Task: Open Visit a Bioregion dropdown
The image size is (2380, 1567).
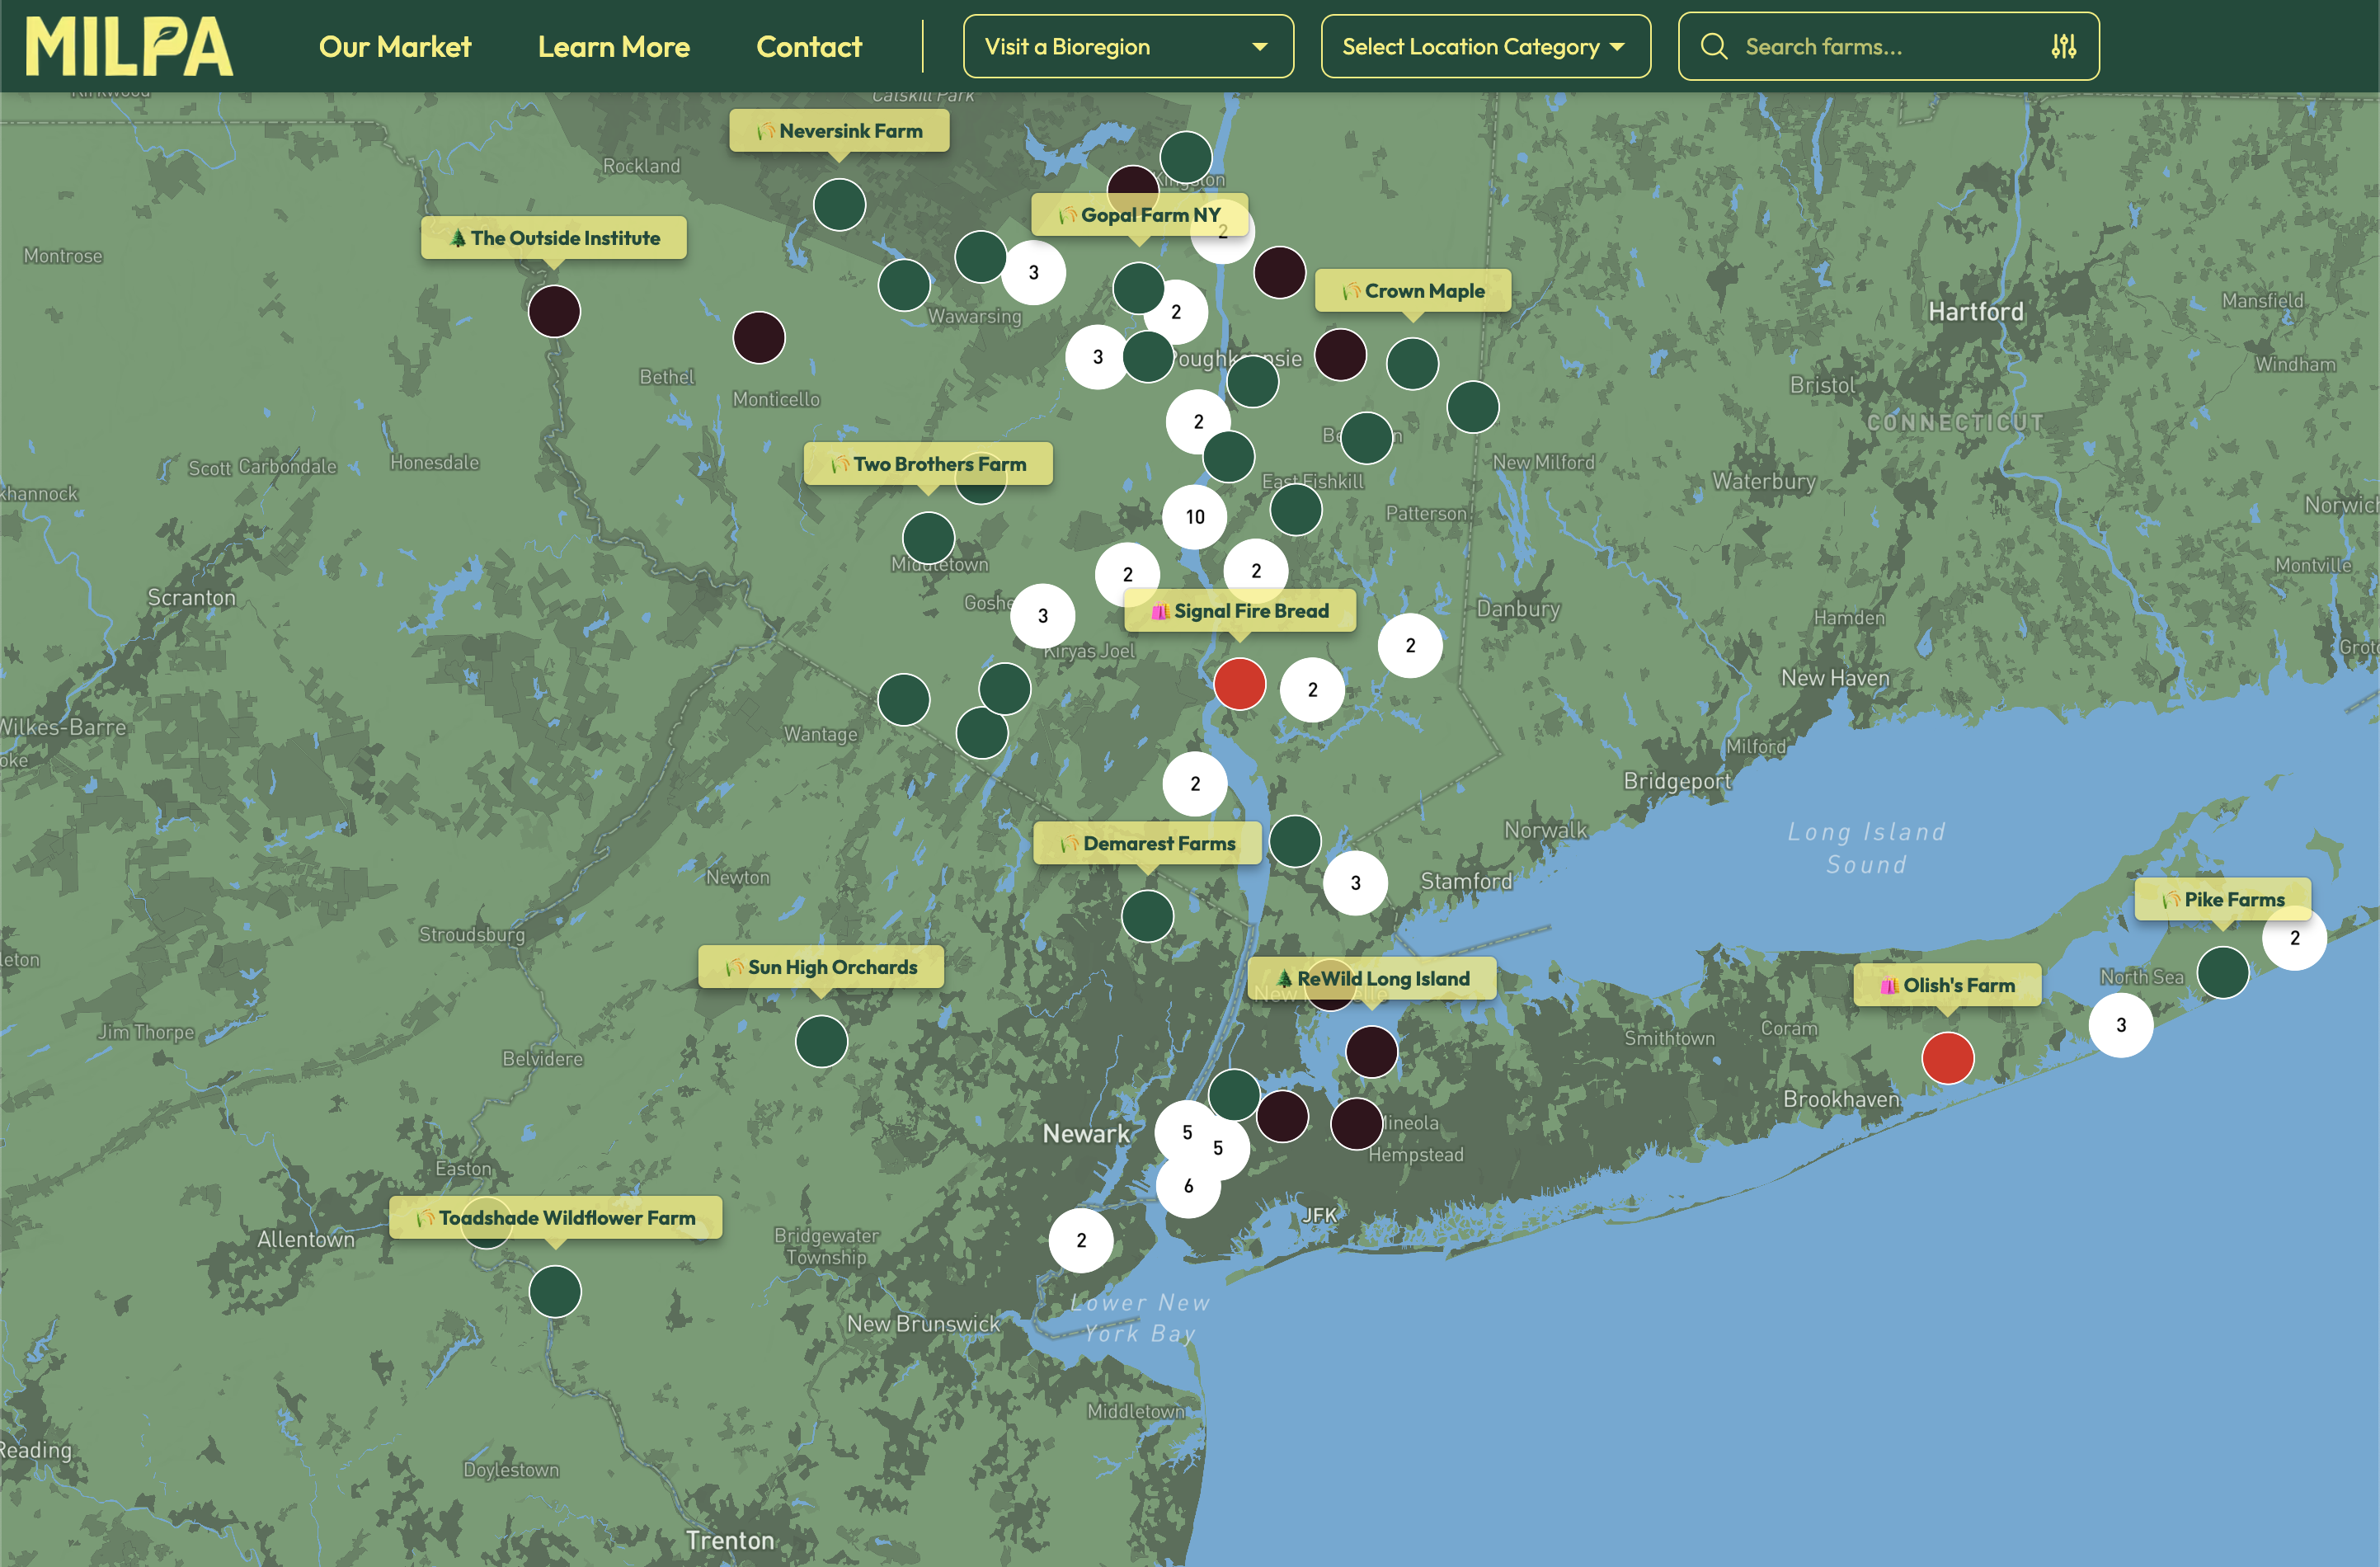Action: (x=1127, y=46)
